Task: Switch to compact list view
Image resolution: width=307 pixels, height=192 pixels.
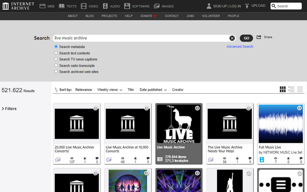Action: [x=300, y=89]
